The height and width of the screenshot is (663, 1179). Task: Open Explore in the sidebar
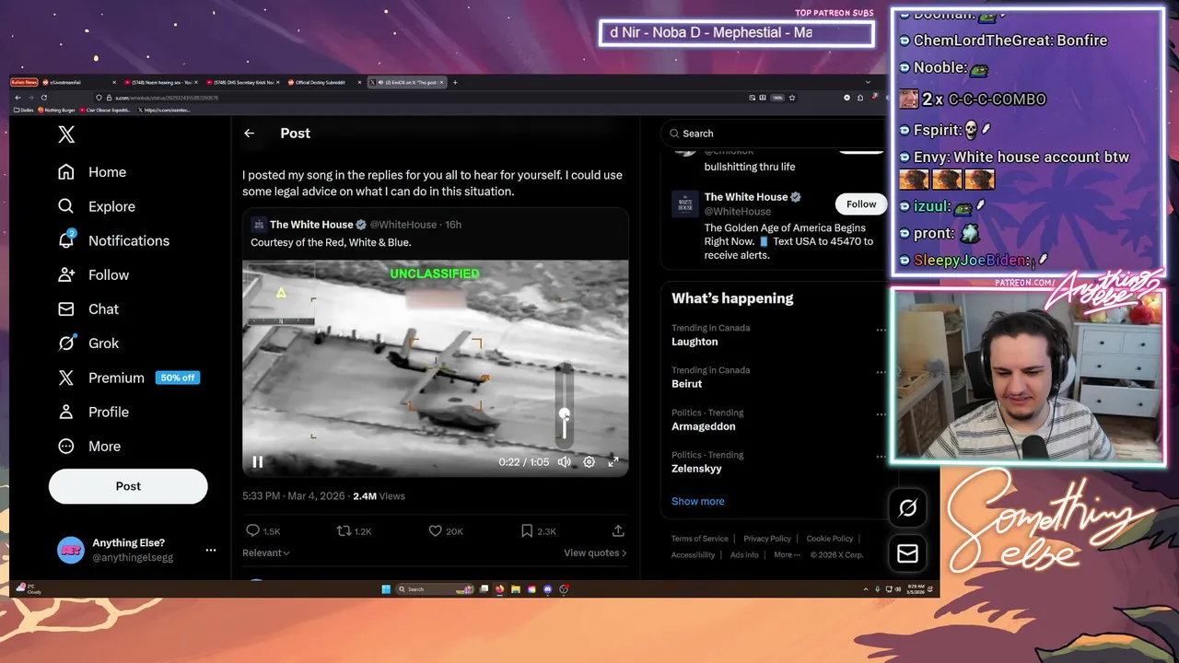[x=97, y=206]
